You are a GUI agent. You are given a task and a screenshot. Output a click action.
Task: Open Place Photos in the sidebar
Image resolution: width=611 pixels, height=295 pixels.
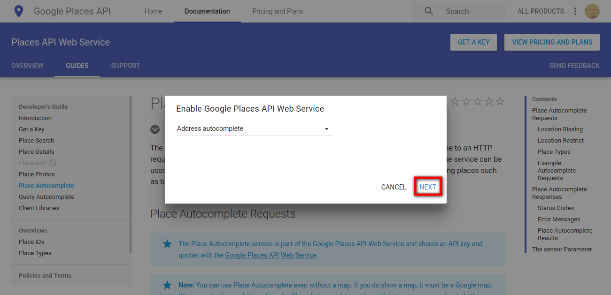[x=37, y=174]
